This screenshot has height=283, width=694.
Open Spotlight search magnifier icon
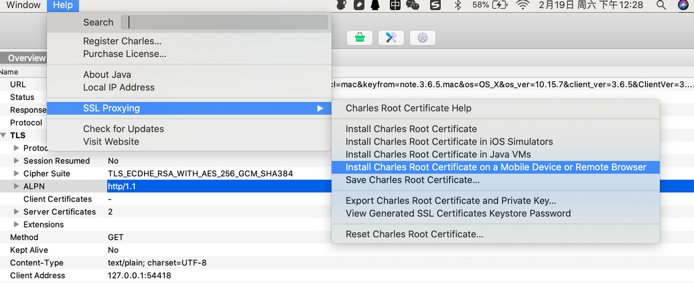coord(661,5)
